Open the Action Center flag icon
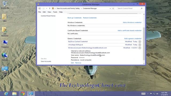Image resolution: width=171 pixels, height=96 pixels. [151, 94]
